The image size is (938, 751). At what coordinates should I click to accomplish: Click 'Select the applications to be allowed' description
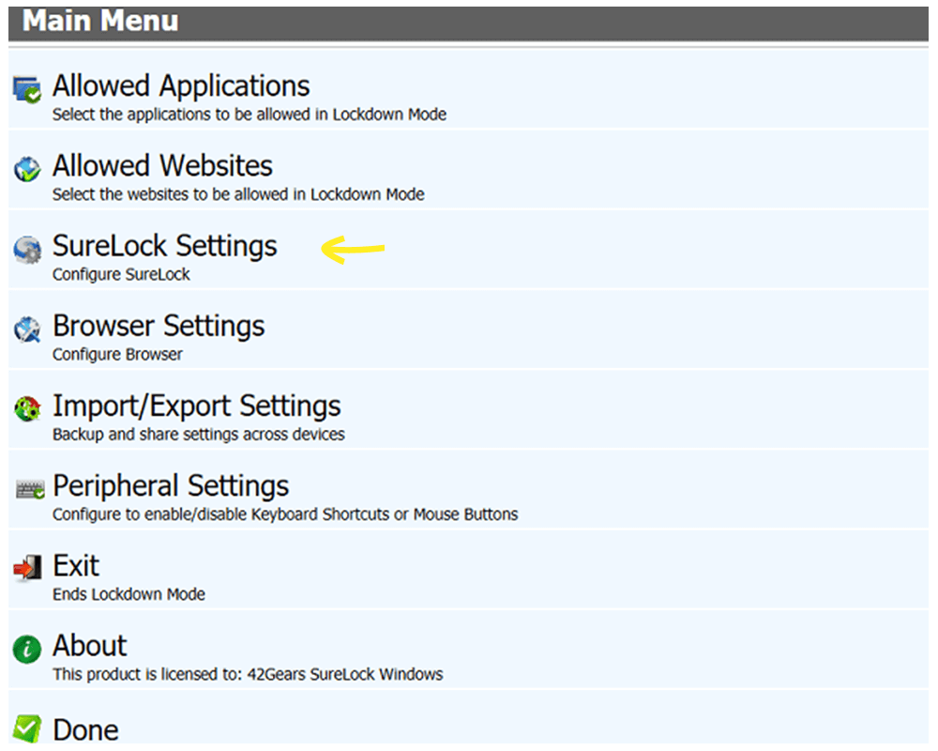(x=250, y=115)
